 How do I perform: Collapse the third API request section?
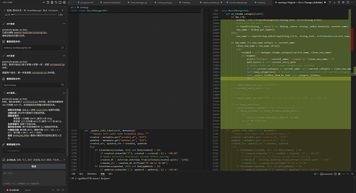tap(64, 93)
